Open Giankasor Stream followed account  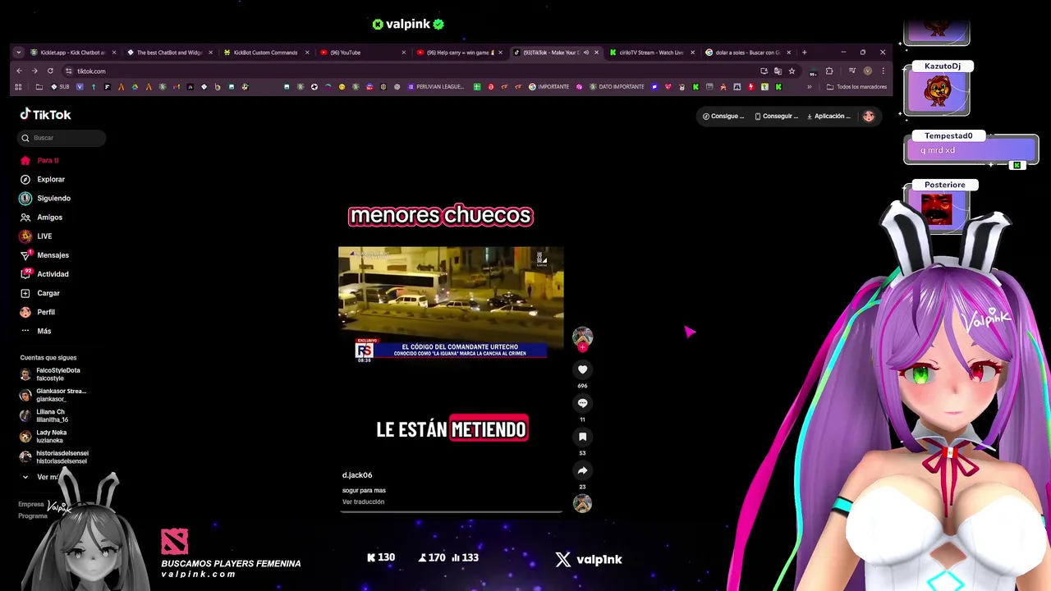[53, 395]
